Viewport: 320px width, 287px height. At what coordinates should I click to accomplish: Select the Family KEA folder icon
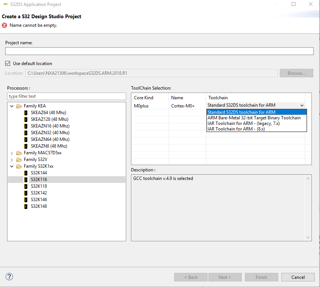pyautogui.click(x=19, y=106)
